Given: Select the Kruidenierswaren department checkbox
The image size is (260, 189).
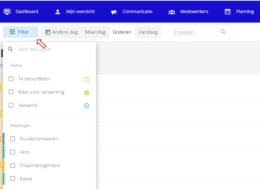Looking at the screenshot, I should tap(12, 138).
